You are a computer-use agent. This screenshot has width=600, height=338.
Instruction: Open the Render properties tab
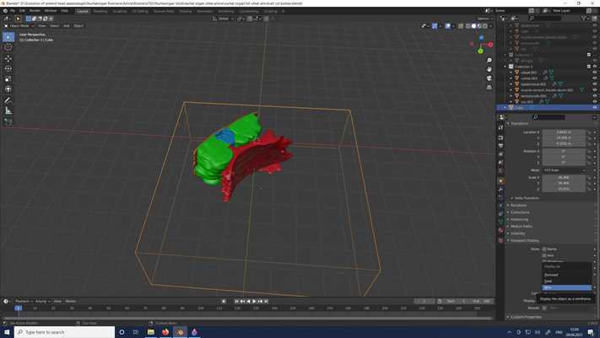point(501,137)
